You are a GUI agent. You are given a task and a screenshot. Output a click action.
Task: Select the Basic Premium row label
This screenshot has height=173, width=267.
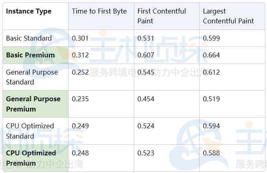(x=30, y=55)
